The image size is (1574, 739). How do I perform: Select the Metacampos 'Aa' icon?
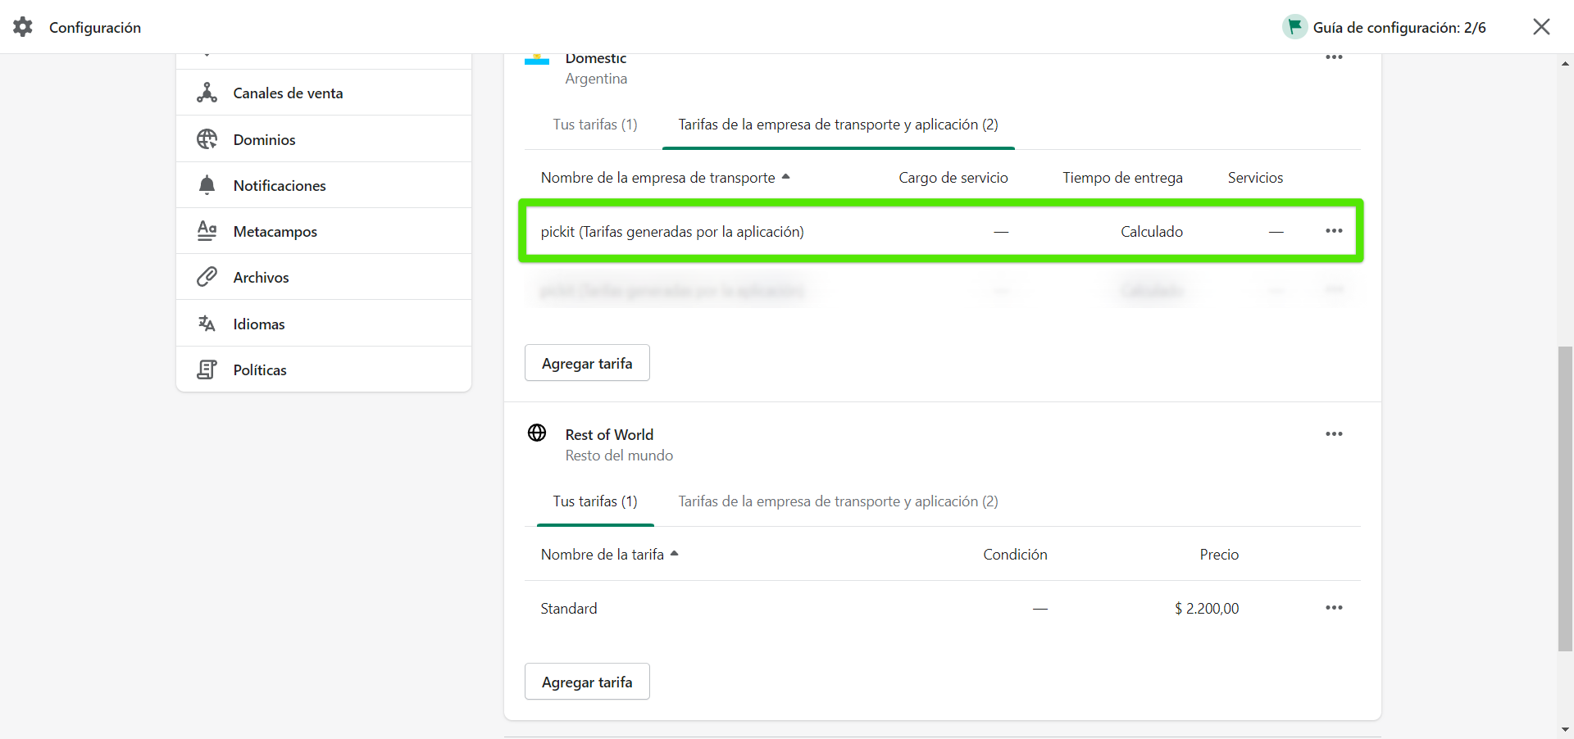[207, 230]
